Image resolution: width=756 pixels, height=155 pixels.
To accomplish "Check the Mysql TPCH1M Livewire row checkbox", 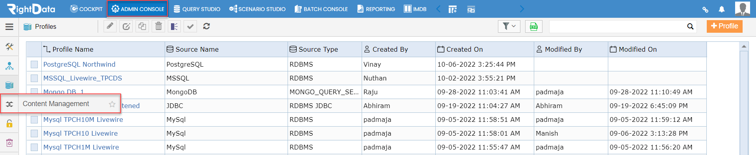I will coord(34,147).
